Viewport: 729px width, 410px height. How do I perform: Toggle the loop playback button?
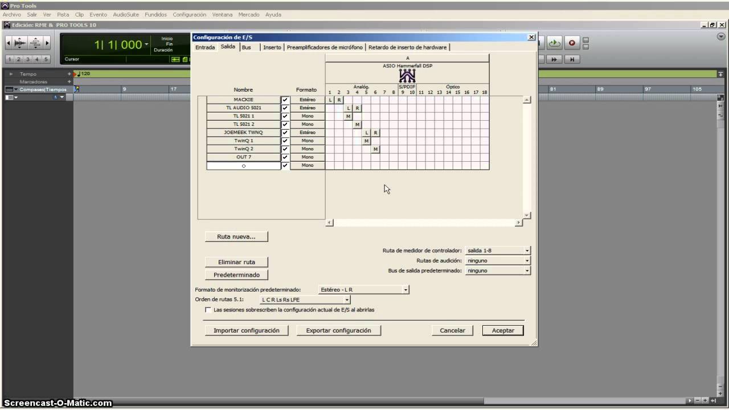[x=555, y=43]
